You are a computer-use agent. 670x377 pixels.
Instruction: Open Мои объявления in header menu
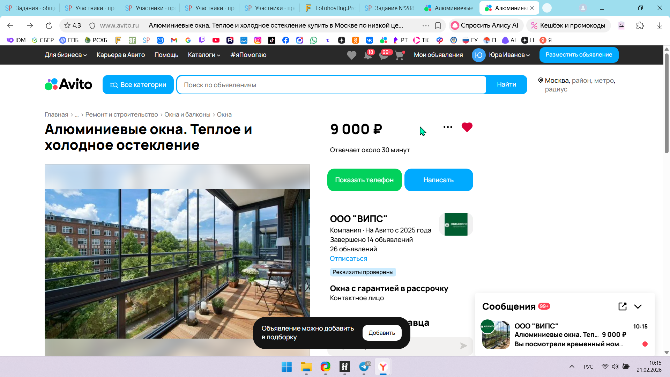[x=438, y=55]
